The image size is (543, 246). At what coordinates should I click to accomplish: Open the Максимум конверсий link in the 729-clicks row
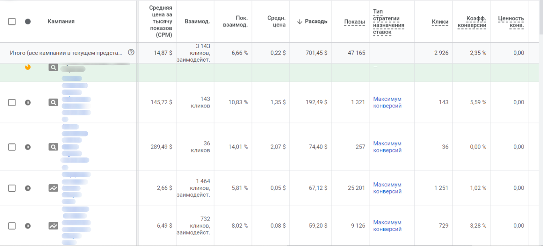(x=387, y=226)
